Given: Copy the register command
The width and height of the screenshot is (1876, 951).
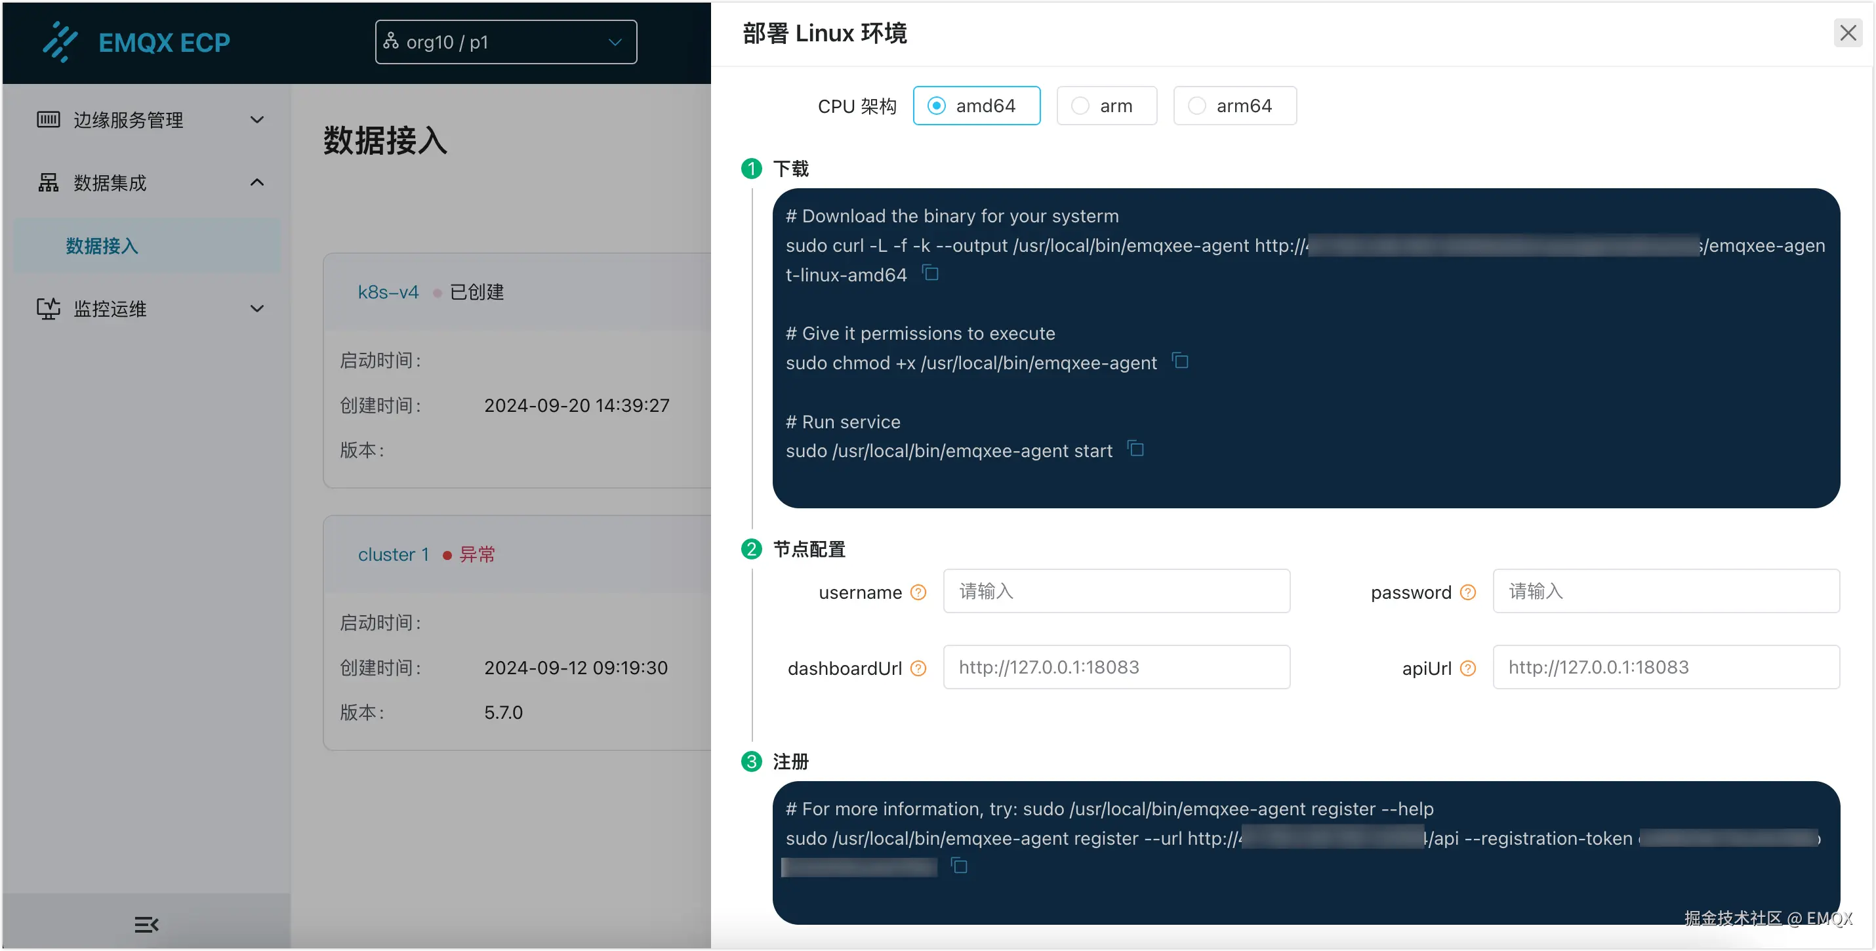Looking at the screenshot, I should (x=959, y=866).
